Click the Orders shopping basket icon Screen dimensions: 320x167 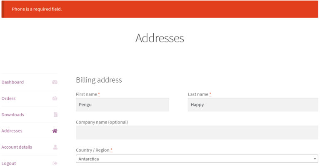pos(55,98)
